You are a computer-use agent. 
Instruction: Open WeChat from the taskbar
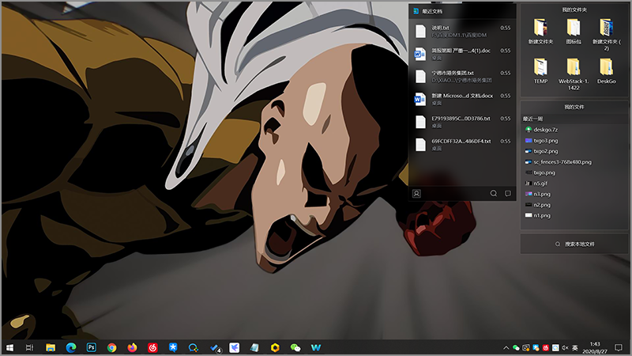(x=295, y=347)
